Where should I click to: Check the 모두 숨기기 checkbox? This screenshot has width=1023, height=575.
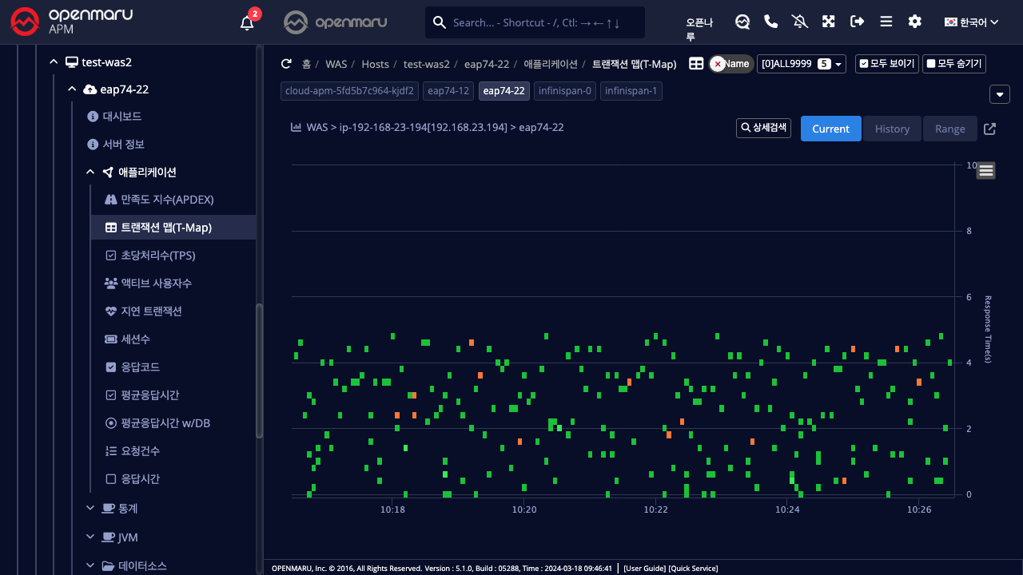[x=953, y=64]
